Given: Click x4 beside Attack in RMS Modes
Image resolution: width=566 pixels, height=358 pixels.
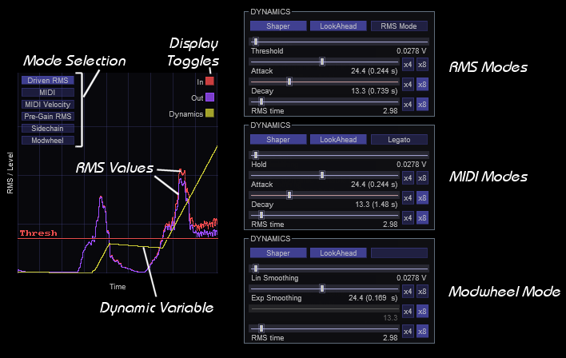Looking at the screenshot, I should pos(408,65).
